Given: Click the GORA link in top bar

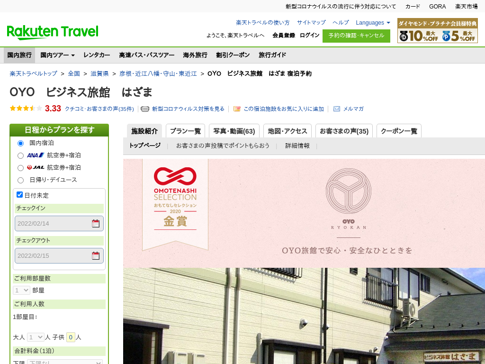Looking at the screenshot, I should pos(437,7).
